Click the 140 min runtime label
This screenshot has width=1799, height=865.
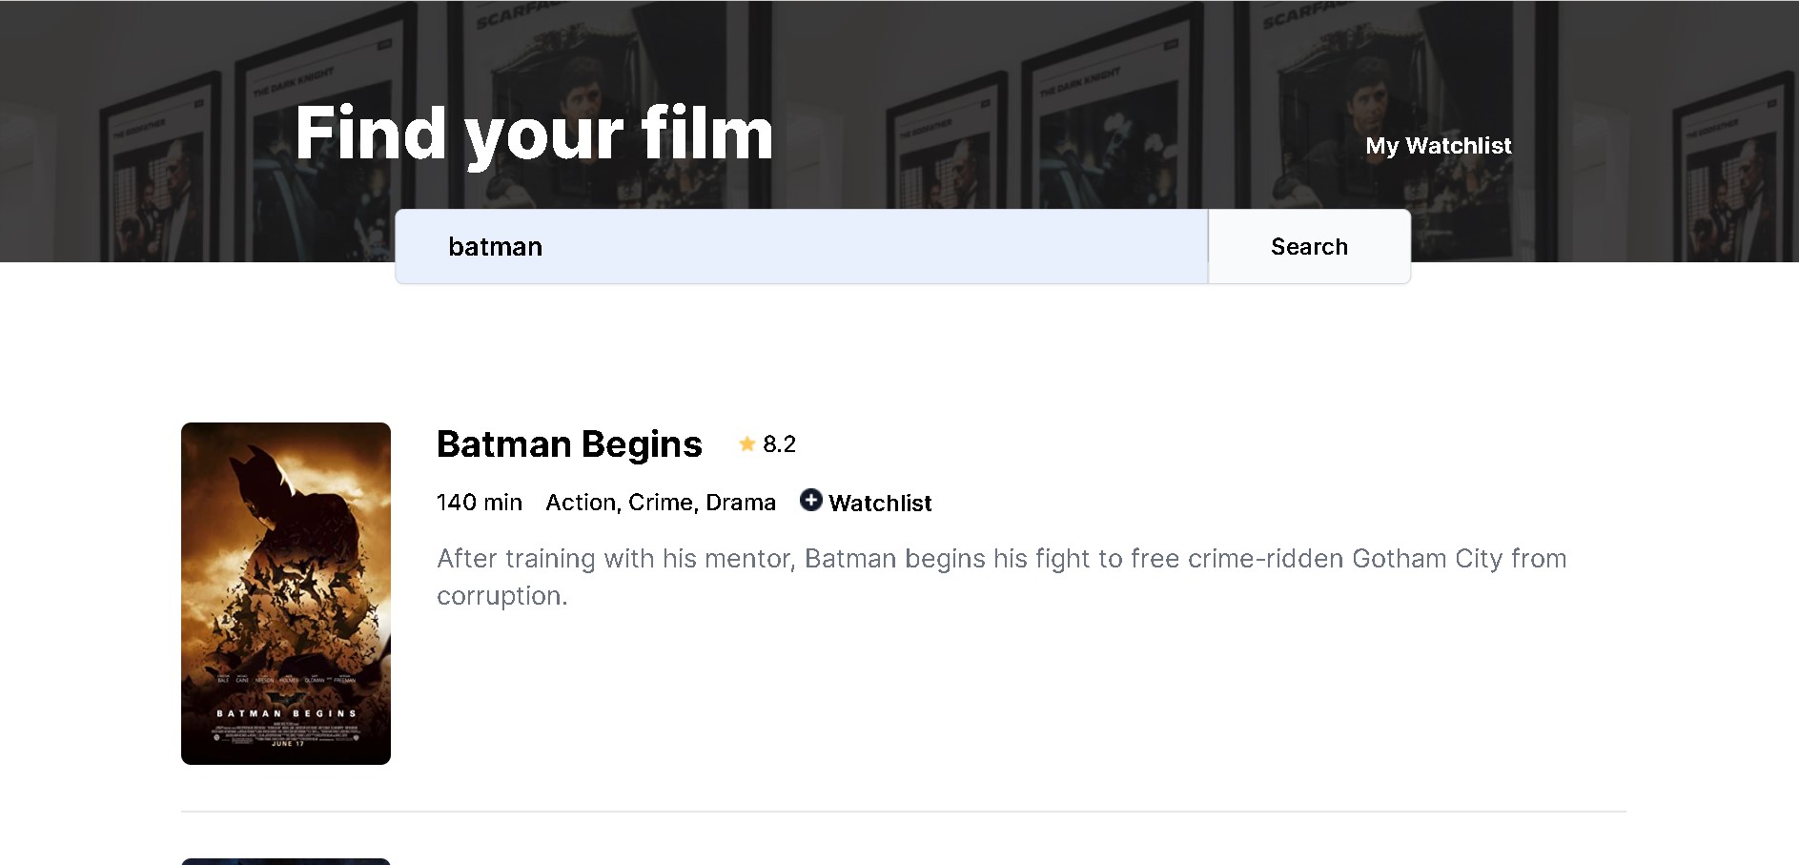[478, 502]
